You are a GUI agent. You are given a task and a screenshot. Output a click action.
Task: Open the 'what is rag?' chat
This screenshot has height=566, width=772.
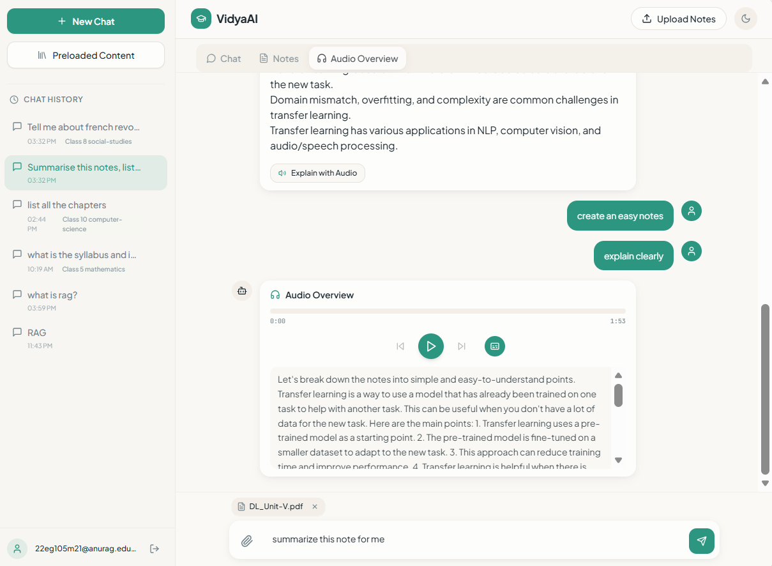pos(86,300)
